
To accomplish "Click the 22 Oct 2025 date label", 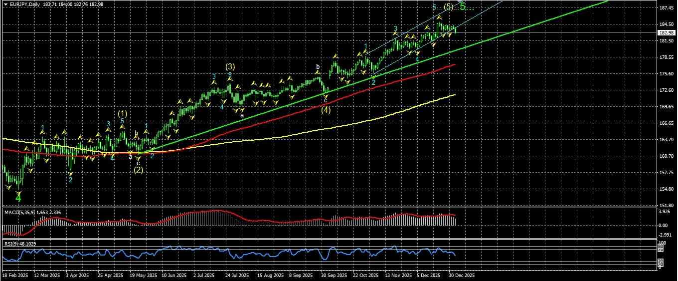I will (x=366, y=275).
